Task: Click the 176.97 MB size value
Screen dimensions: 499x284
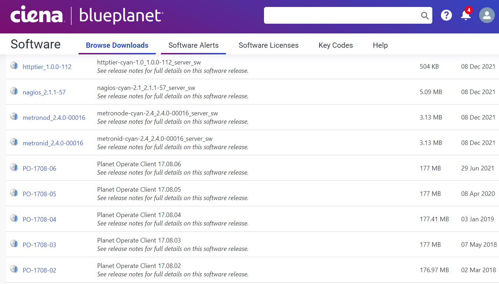Action: [434, 270]
